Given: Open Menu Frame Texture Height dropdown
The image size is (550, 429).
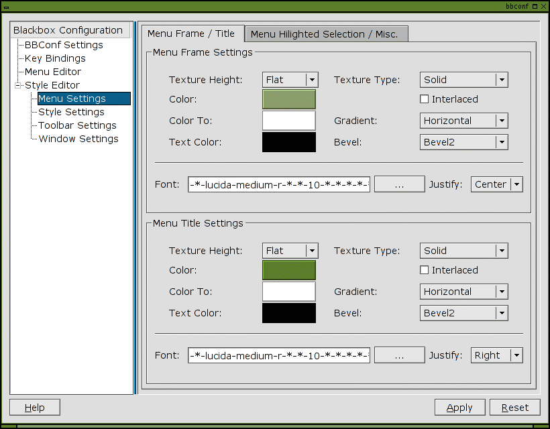Looking at the screenshot, I should click(x=290, y=80).
